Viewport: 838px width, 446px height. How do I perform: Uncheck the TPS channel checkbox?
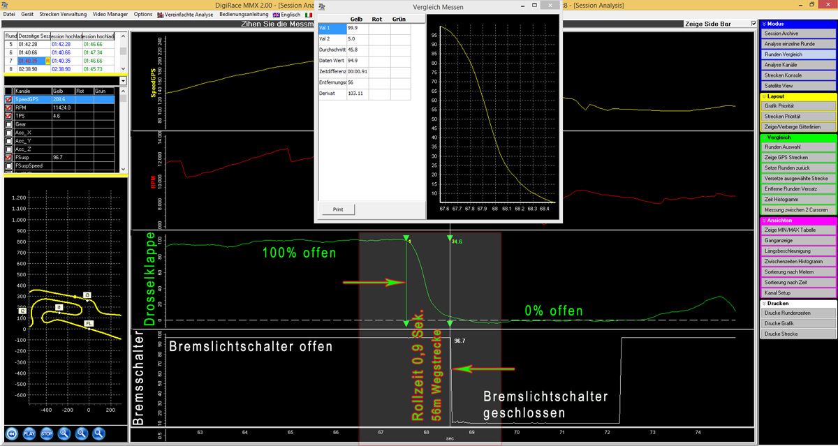pyautogui.click(x=8, y=116)
